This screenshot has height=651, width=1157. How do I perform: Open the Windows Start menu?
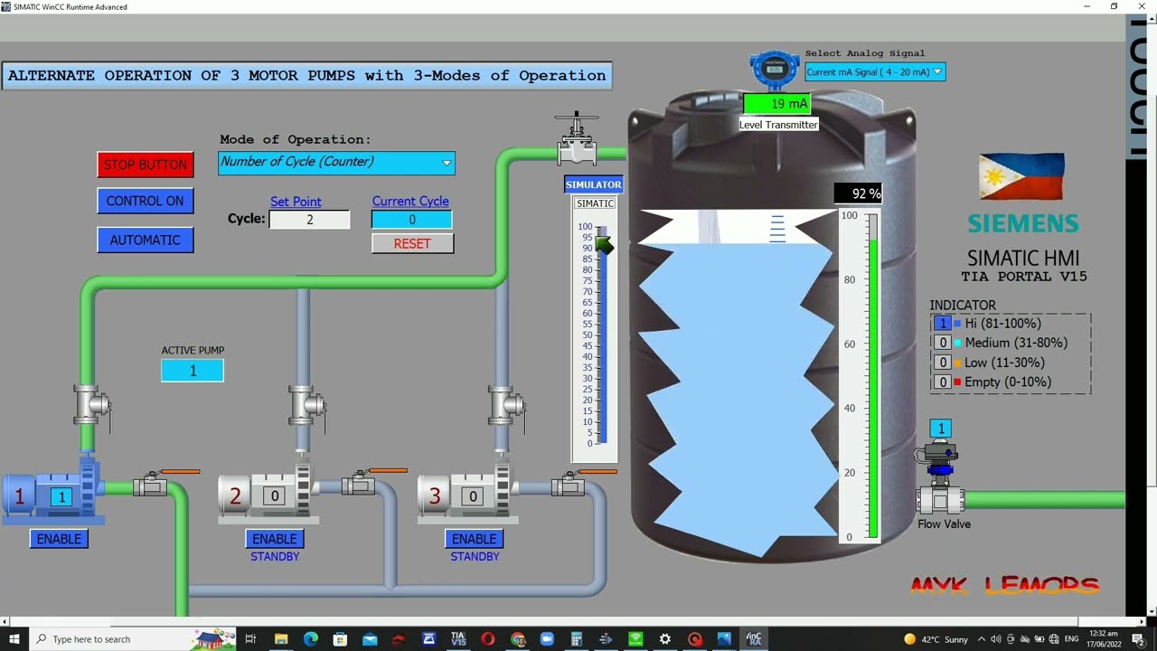point(14,639)
